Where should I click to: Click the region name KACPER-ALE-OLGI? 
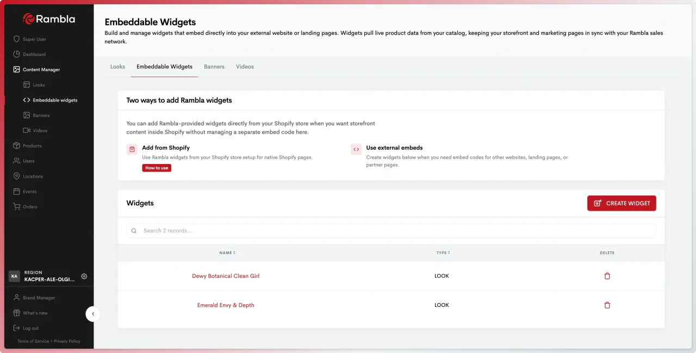coord(49,279)
